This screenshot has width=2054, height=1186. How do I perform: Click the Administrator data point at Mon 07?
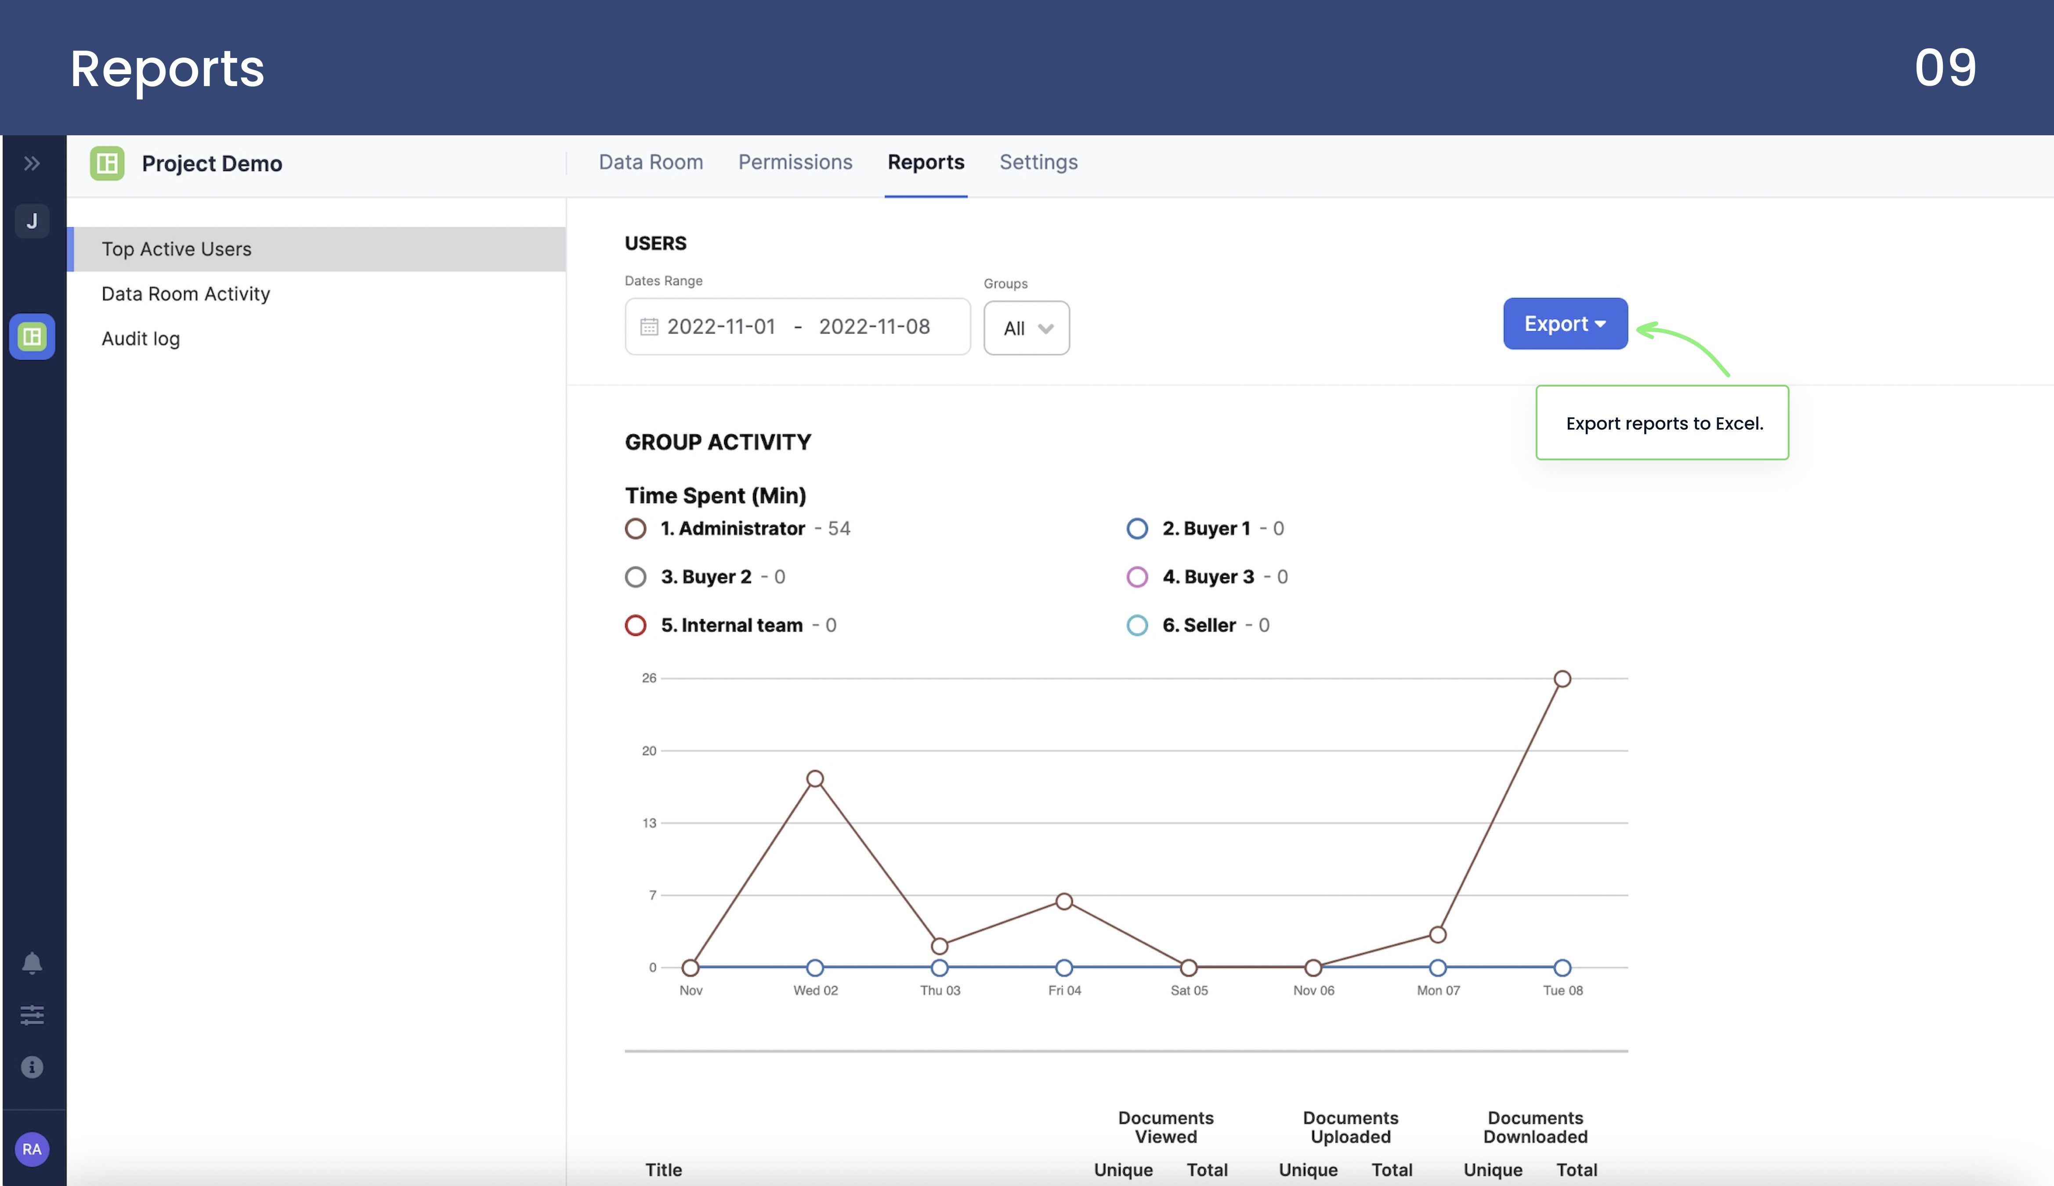(1437, 934)
